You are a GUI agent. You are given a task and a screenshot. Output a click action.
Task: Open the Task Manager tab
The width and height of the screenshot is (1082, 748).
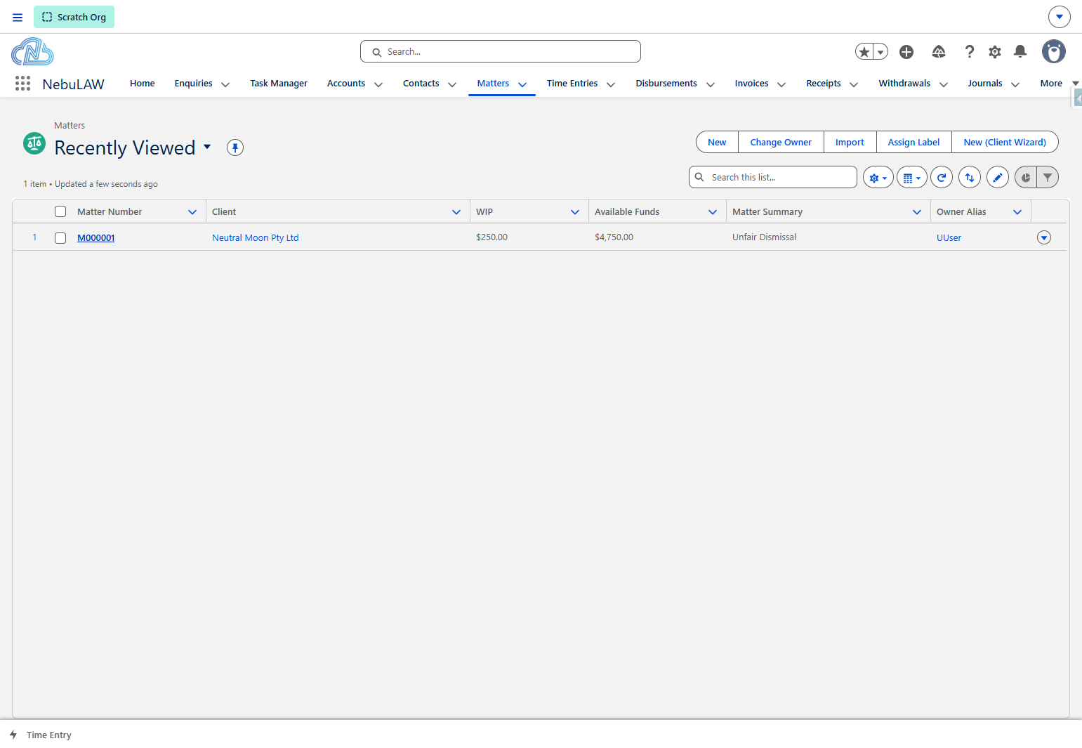click(279, 83)
